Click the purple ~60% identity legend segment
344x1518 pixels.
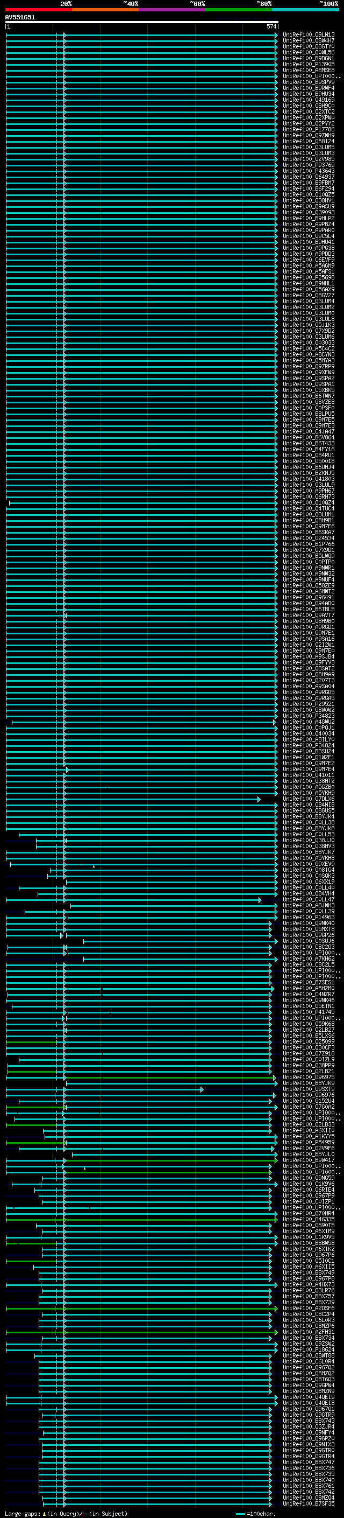[x=171, y=10]
